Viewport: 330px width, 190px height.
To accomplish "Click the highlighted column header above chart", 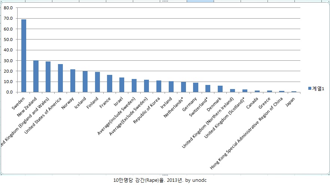I will pyautogui.click(x=200, y=1).
